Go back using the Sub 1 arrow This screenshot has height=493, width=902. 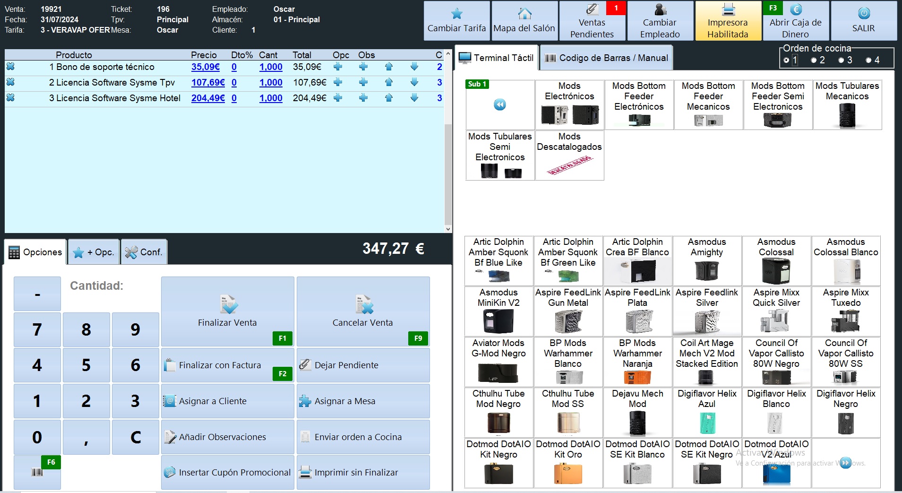click(499, 104)
